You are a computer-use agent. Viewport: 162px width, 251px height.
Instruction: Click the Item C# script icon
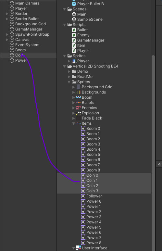point(74,45)
